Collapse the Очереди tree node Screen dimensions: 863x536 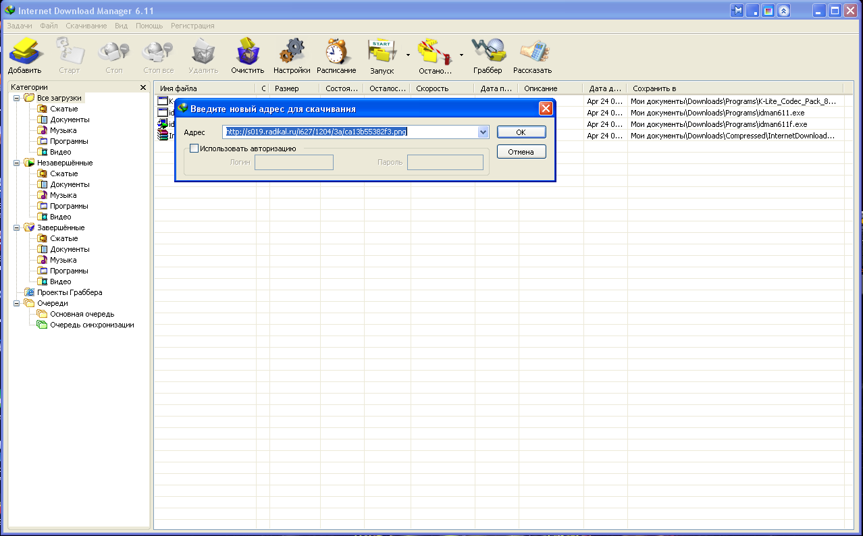tap(17, 303)
